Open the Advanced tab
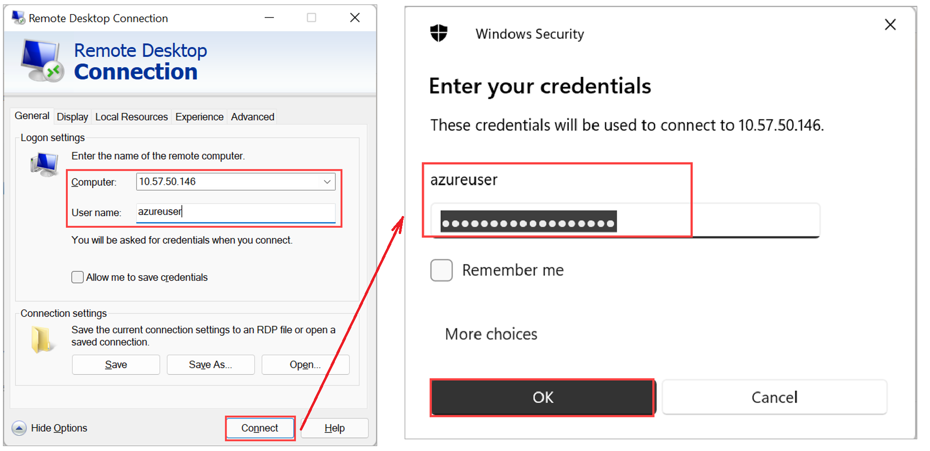 click(252, 116)
